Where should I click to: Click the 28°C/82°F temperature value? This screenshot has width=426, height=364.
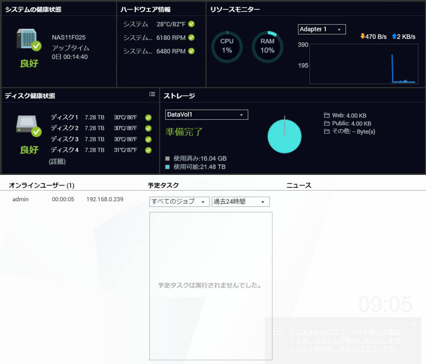tap(171, 24)
